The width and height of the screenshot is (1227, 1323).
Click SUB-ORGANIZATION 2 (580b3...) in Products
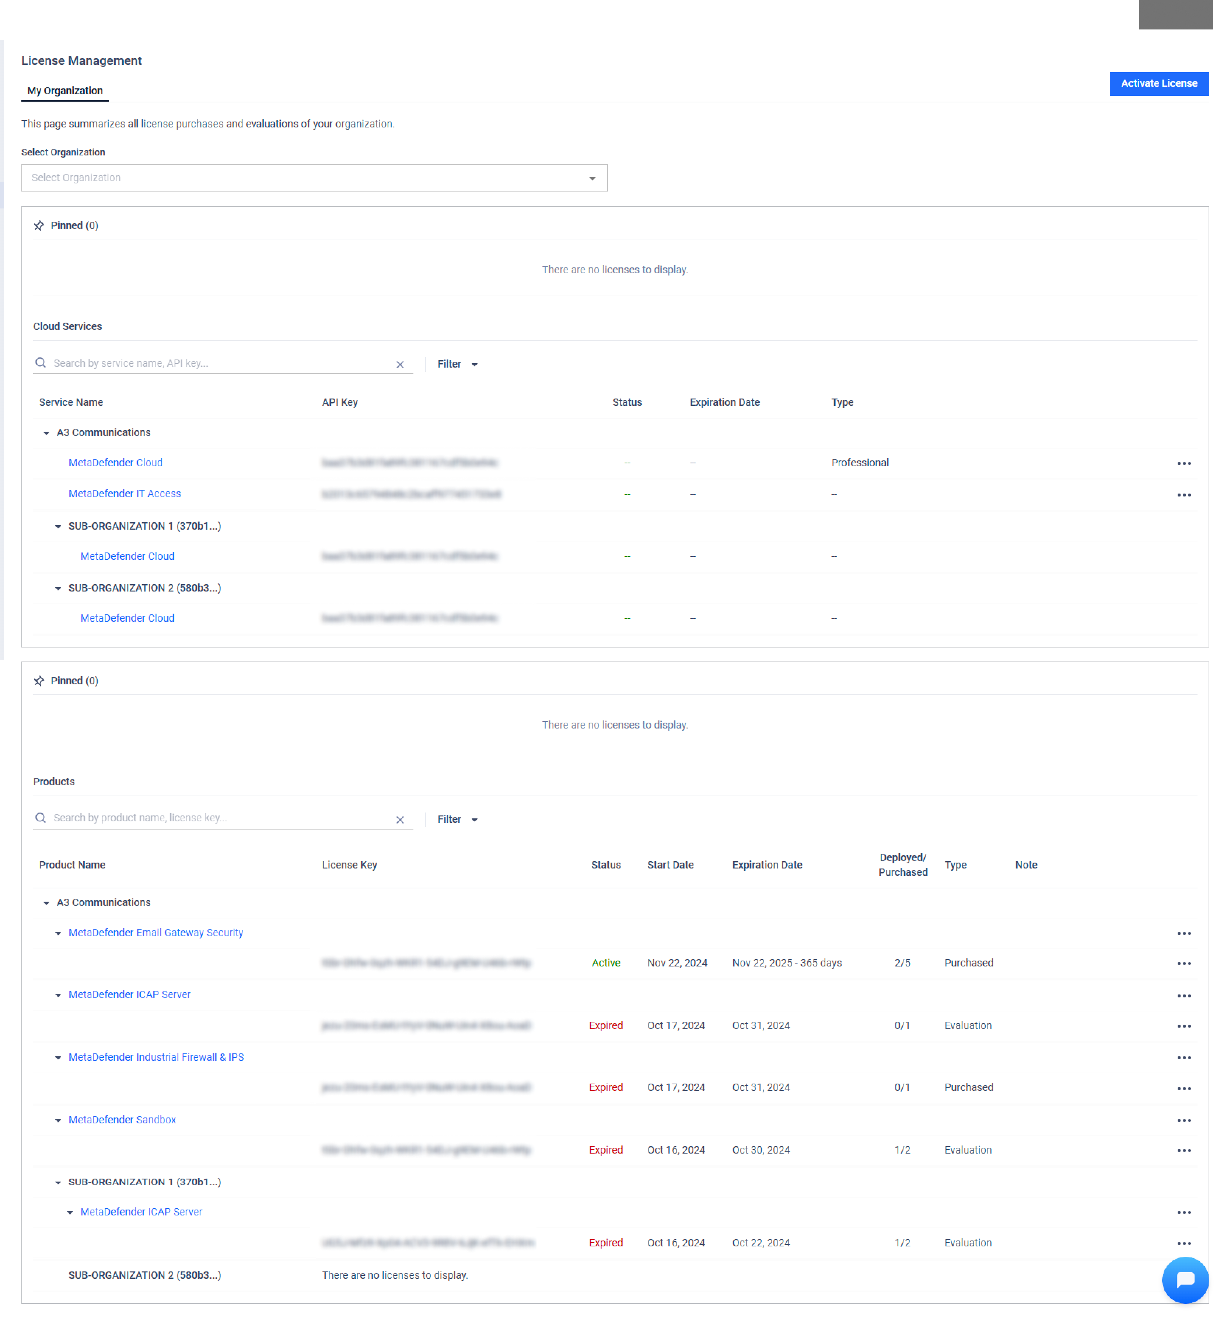145,1275
